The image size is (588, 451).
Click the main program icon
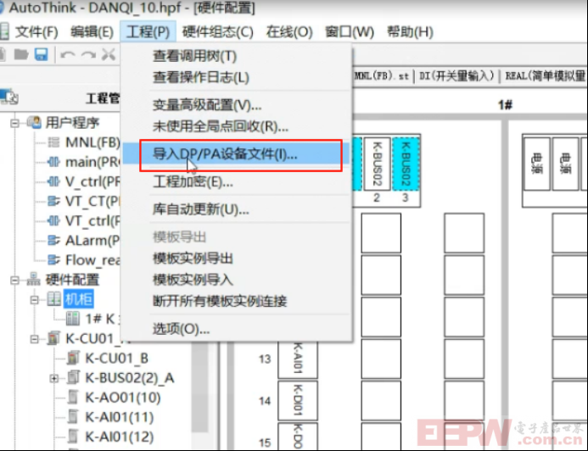tap(53, 162)
